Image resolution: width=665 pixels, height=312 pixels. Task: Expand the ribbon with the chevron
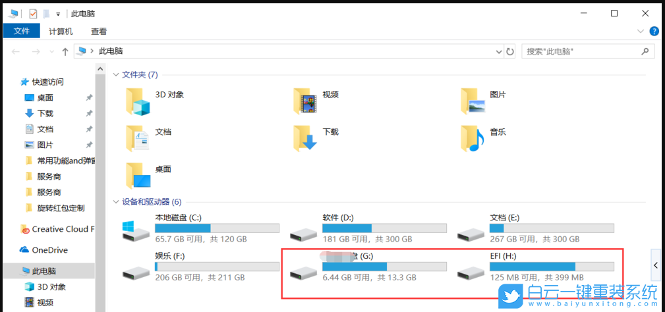pos(640,31)
